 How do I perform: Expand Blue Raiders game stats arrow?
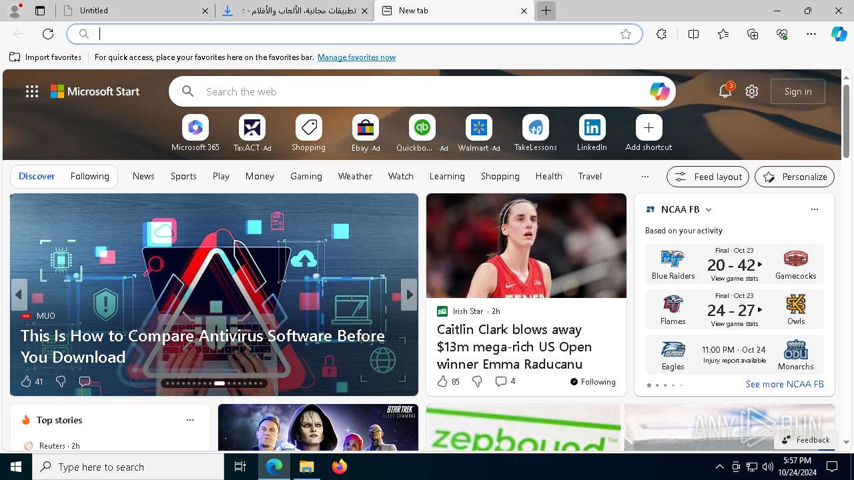(x=760, y=265)
